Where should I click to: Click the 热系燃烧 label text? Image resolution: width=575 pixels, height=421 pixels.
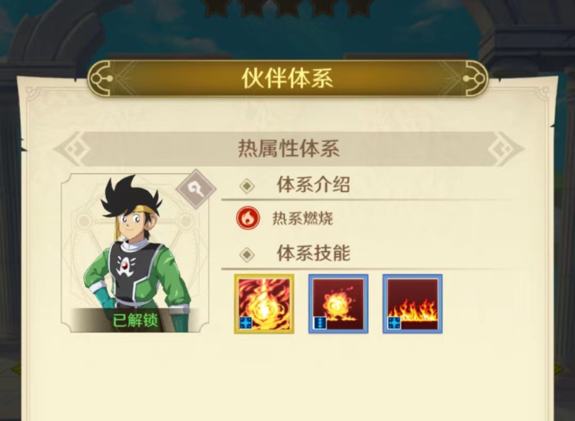[302, 218]
